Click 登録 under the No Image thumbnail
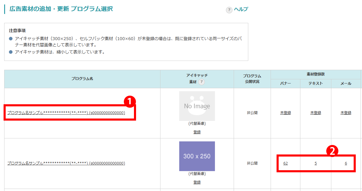This screenshot has width=362, height=191. (x=197, y=132)
